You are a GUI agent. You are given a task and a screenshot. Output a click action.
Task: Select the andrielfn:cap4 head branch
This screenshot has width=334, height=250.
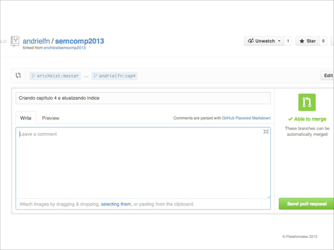[114, 76]
